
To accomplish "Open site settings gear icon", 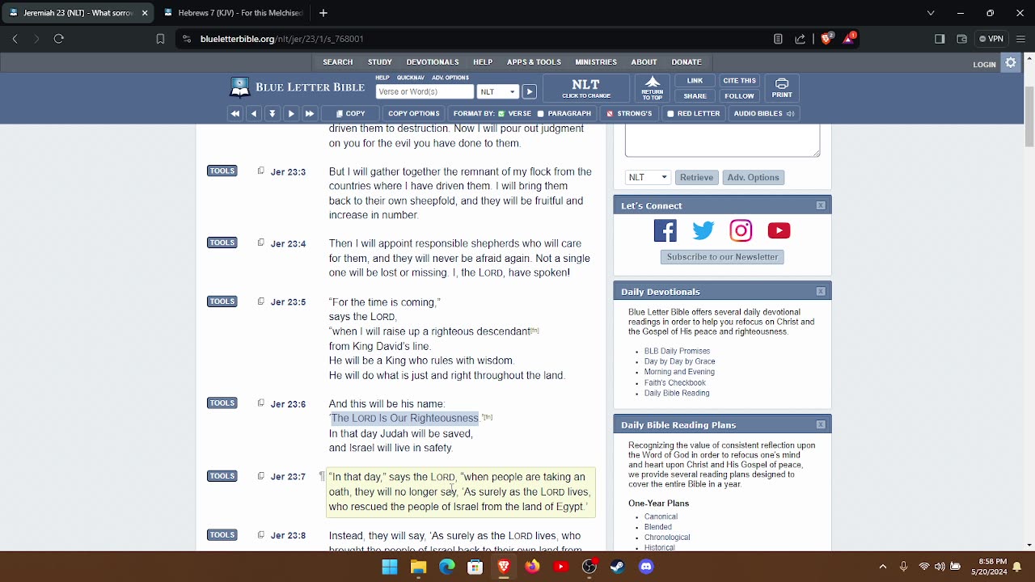I will [x=1011, y=63].
